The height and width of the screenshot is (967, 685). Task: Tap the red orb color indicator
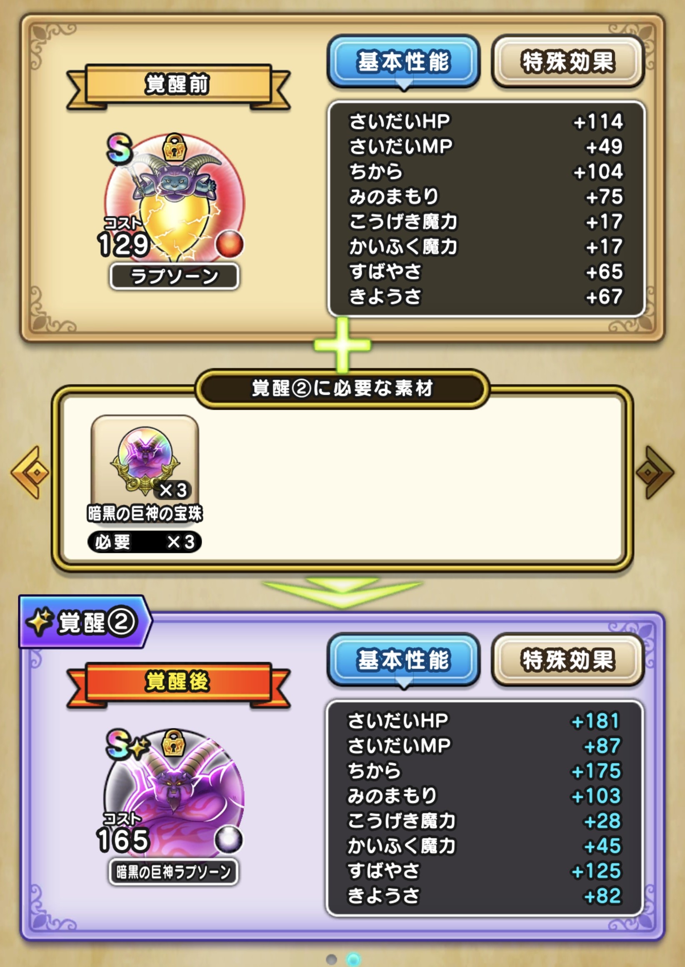(230, 243)
